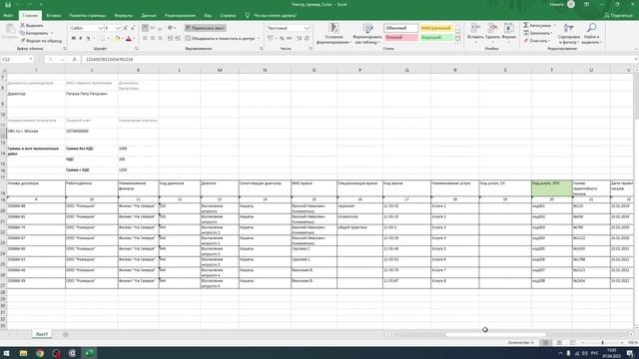Apply the Обычный (Normal) cell style
This screenshot has height=359, width=639.
pyautogui.click(x=400, y=28)
